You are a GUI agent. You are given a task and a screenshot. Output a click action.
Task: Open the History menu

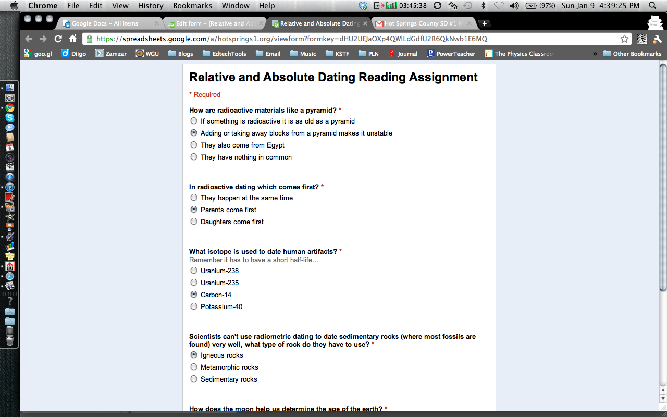click(151, 6)
